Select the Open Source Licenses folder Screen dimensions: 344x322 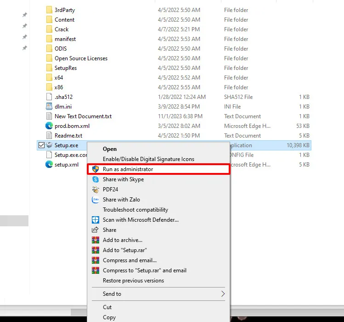[x=81, y=58]
